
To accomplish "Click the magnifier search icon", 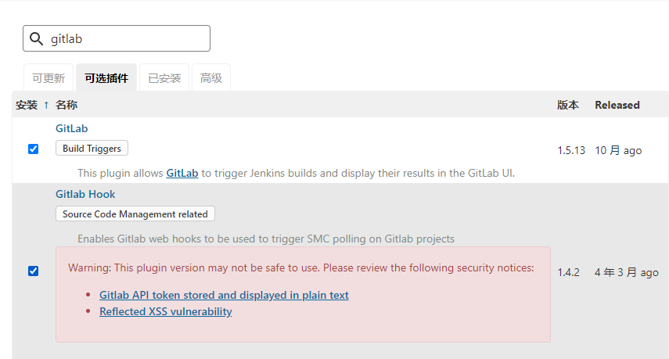I will [36, 38].
